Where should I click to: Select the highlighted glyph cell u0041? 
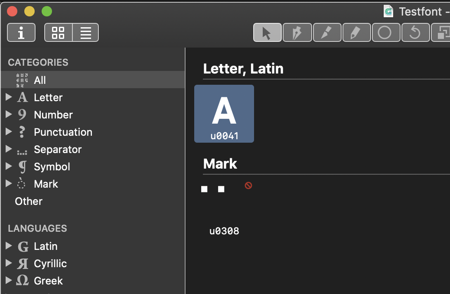point(224,113)
